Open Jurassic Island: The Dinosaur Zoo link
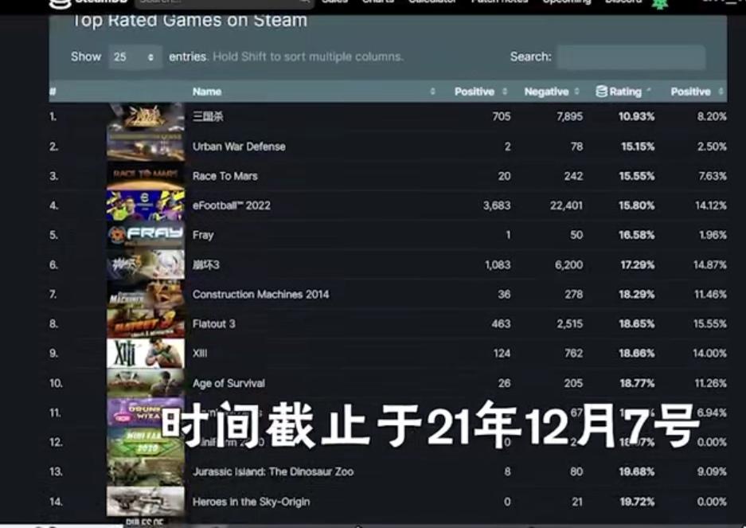This screenshot has width=746, height=528. [273, 471]
